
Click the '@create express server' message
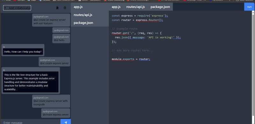pyautogui.click(x=55, y=113)
